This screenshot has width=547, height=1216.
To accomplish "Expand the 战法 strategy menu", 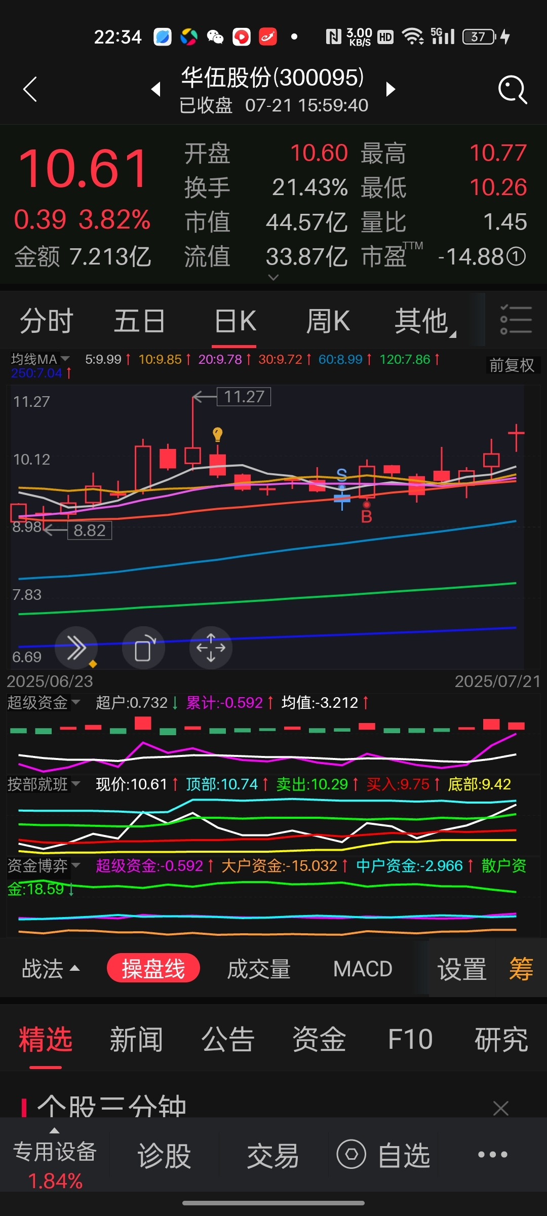I will point(51,969).
